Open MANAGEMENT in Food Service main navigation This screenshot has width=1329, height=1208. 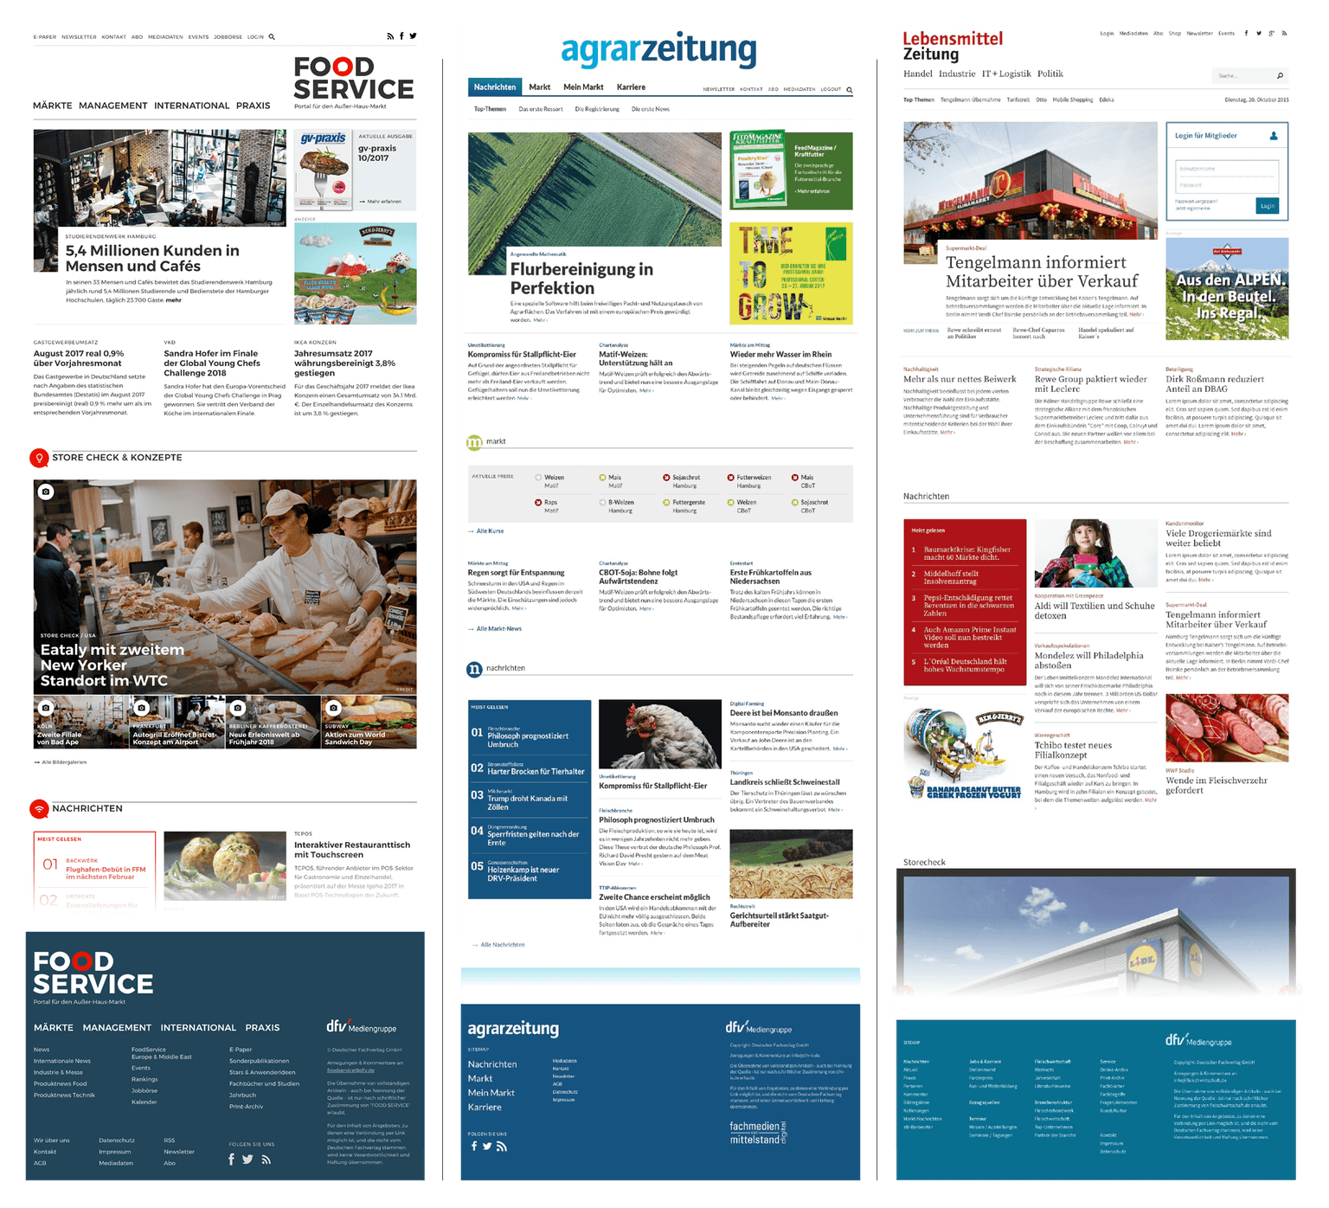coord(113,106)
